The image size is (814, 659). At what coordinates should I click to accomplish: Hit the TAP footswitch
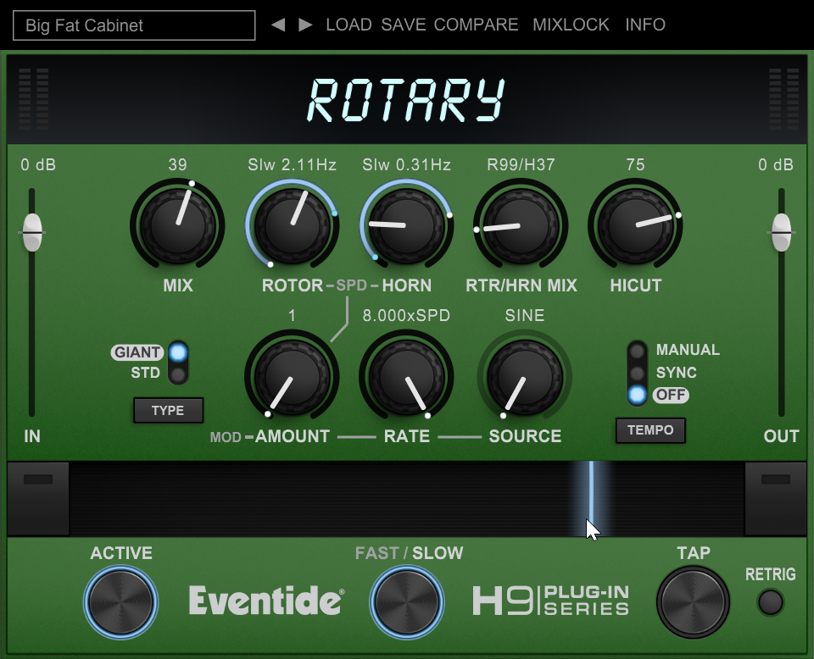693,602
